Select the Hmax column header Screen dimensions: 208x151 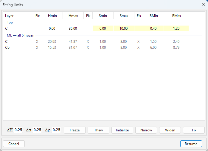click(73, 16)
